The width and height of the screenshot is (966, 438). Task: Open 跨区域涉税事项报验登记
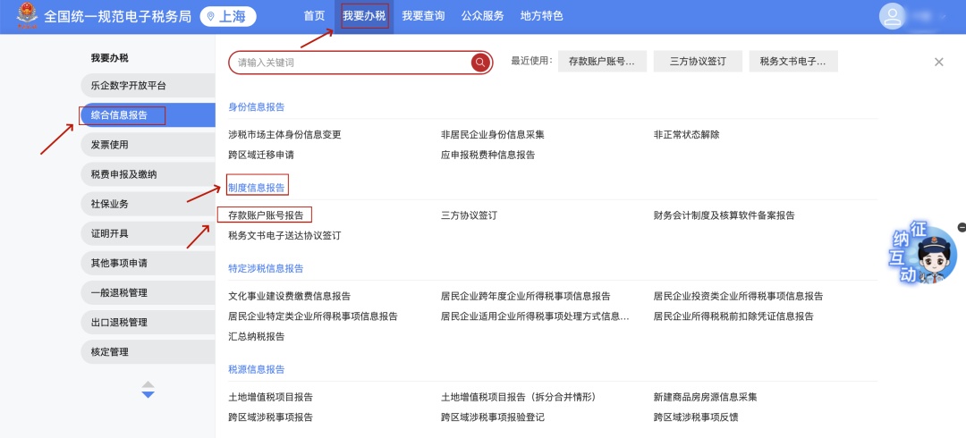(x=493, y=417)
